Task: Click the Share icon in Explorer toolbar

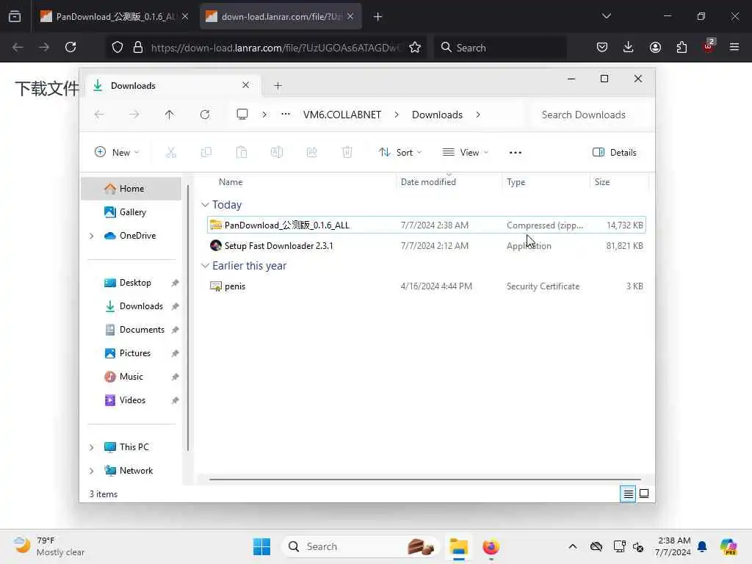Action: coord(311,153)
